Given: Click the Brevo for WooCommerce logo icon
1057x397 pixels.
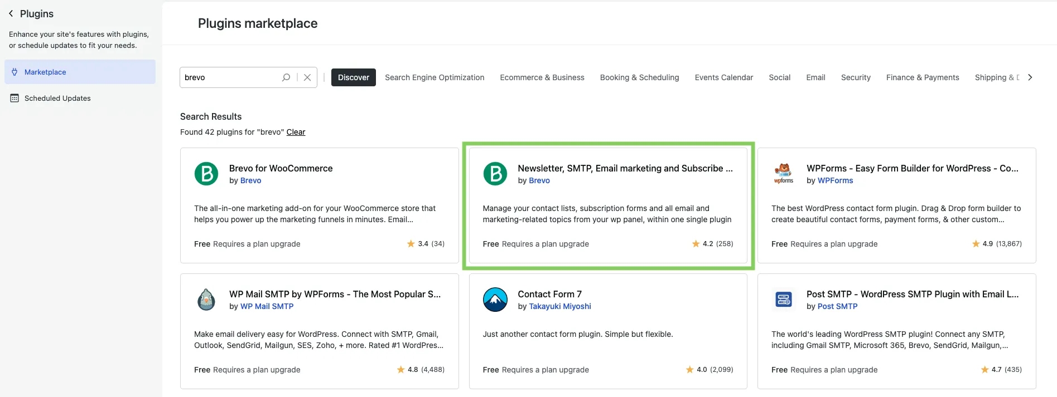Looking at the screenshot, I should (206, 174).
